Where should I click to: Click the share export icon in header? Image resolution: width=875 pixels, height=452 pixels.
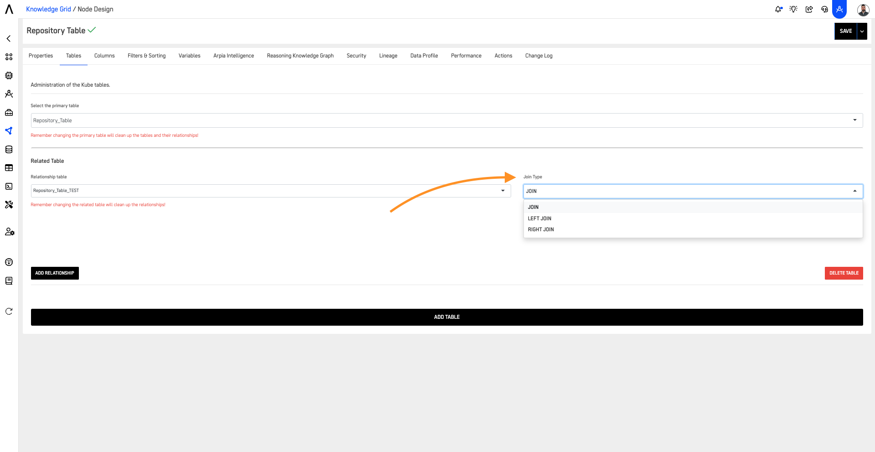tap(809, 9)
